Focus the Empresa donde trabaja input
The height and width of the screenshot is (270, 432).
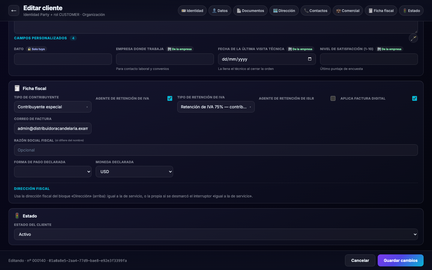(x=165, y=59)
